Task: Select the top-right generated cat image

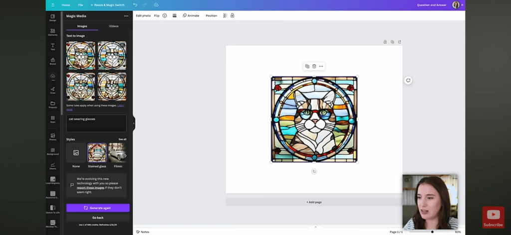Action: [112, 56]
